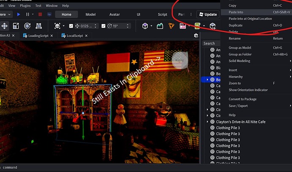Select the Rotate tool icon
The width and height of the screenshot is (292, 172).
(x=27, y=26)
